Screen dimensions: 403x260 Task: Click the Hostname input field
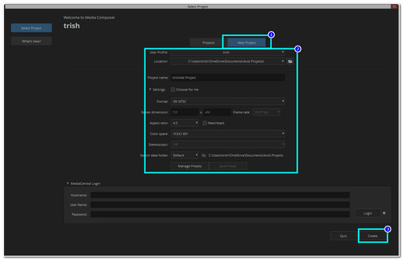pyautogui.click(x=220, y=196)
